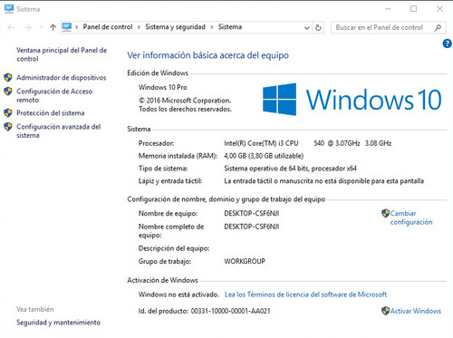This screenshot has height=338, width=453.
Task: Click shield icon next to Administrador de dispositivos
Action: [x=8, y=77]
